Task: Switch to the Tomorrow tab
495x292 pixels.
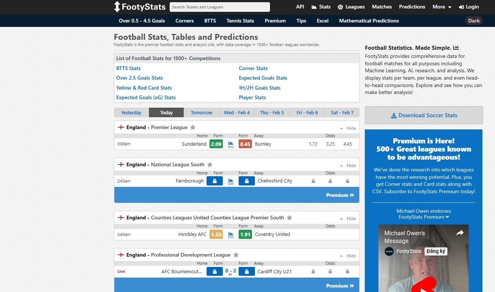Action: (x=201, y=112)
